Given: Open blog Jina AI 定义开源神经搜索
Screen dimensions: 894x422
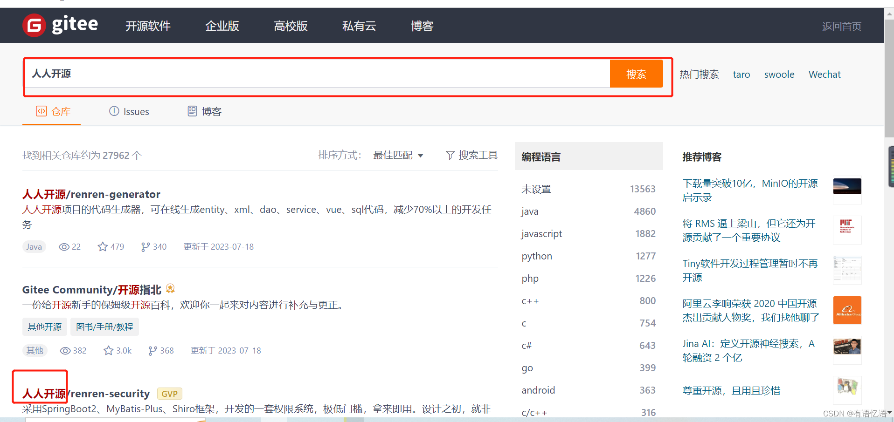Looking at the screenshot, I should click(x=748, y=351).
